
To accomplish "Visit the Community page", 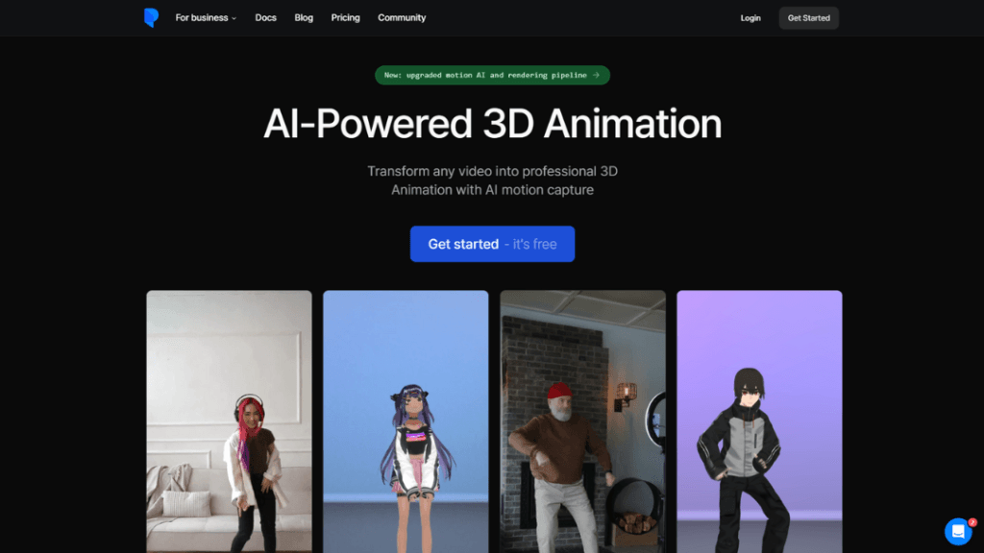I will pyautogui.click(x=402, y=18).
